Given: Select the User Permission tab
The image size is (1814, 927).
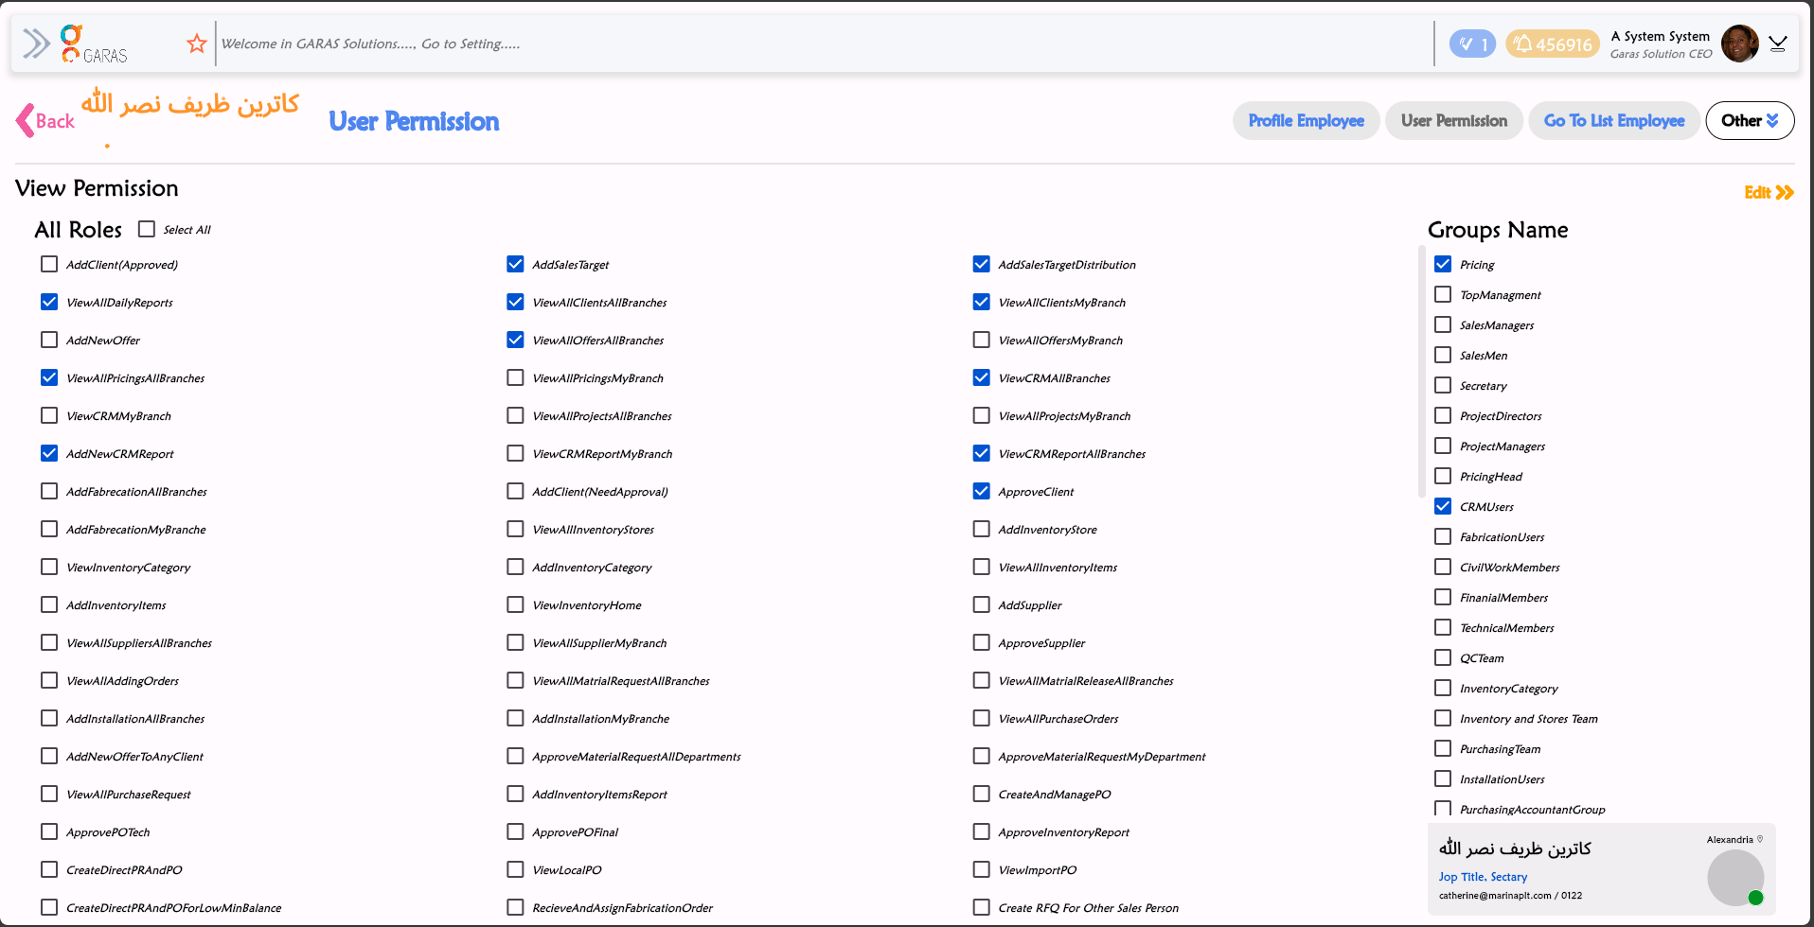Looking at the screenshot, I should tap(1453, 120).
